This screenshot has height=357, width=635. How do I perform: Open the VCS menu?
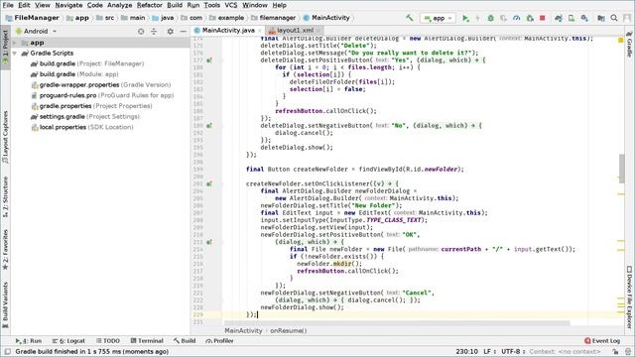(x=231, y=5)
